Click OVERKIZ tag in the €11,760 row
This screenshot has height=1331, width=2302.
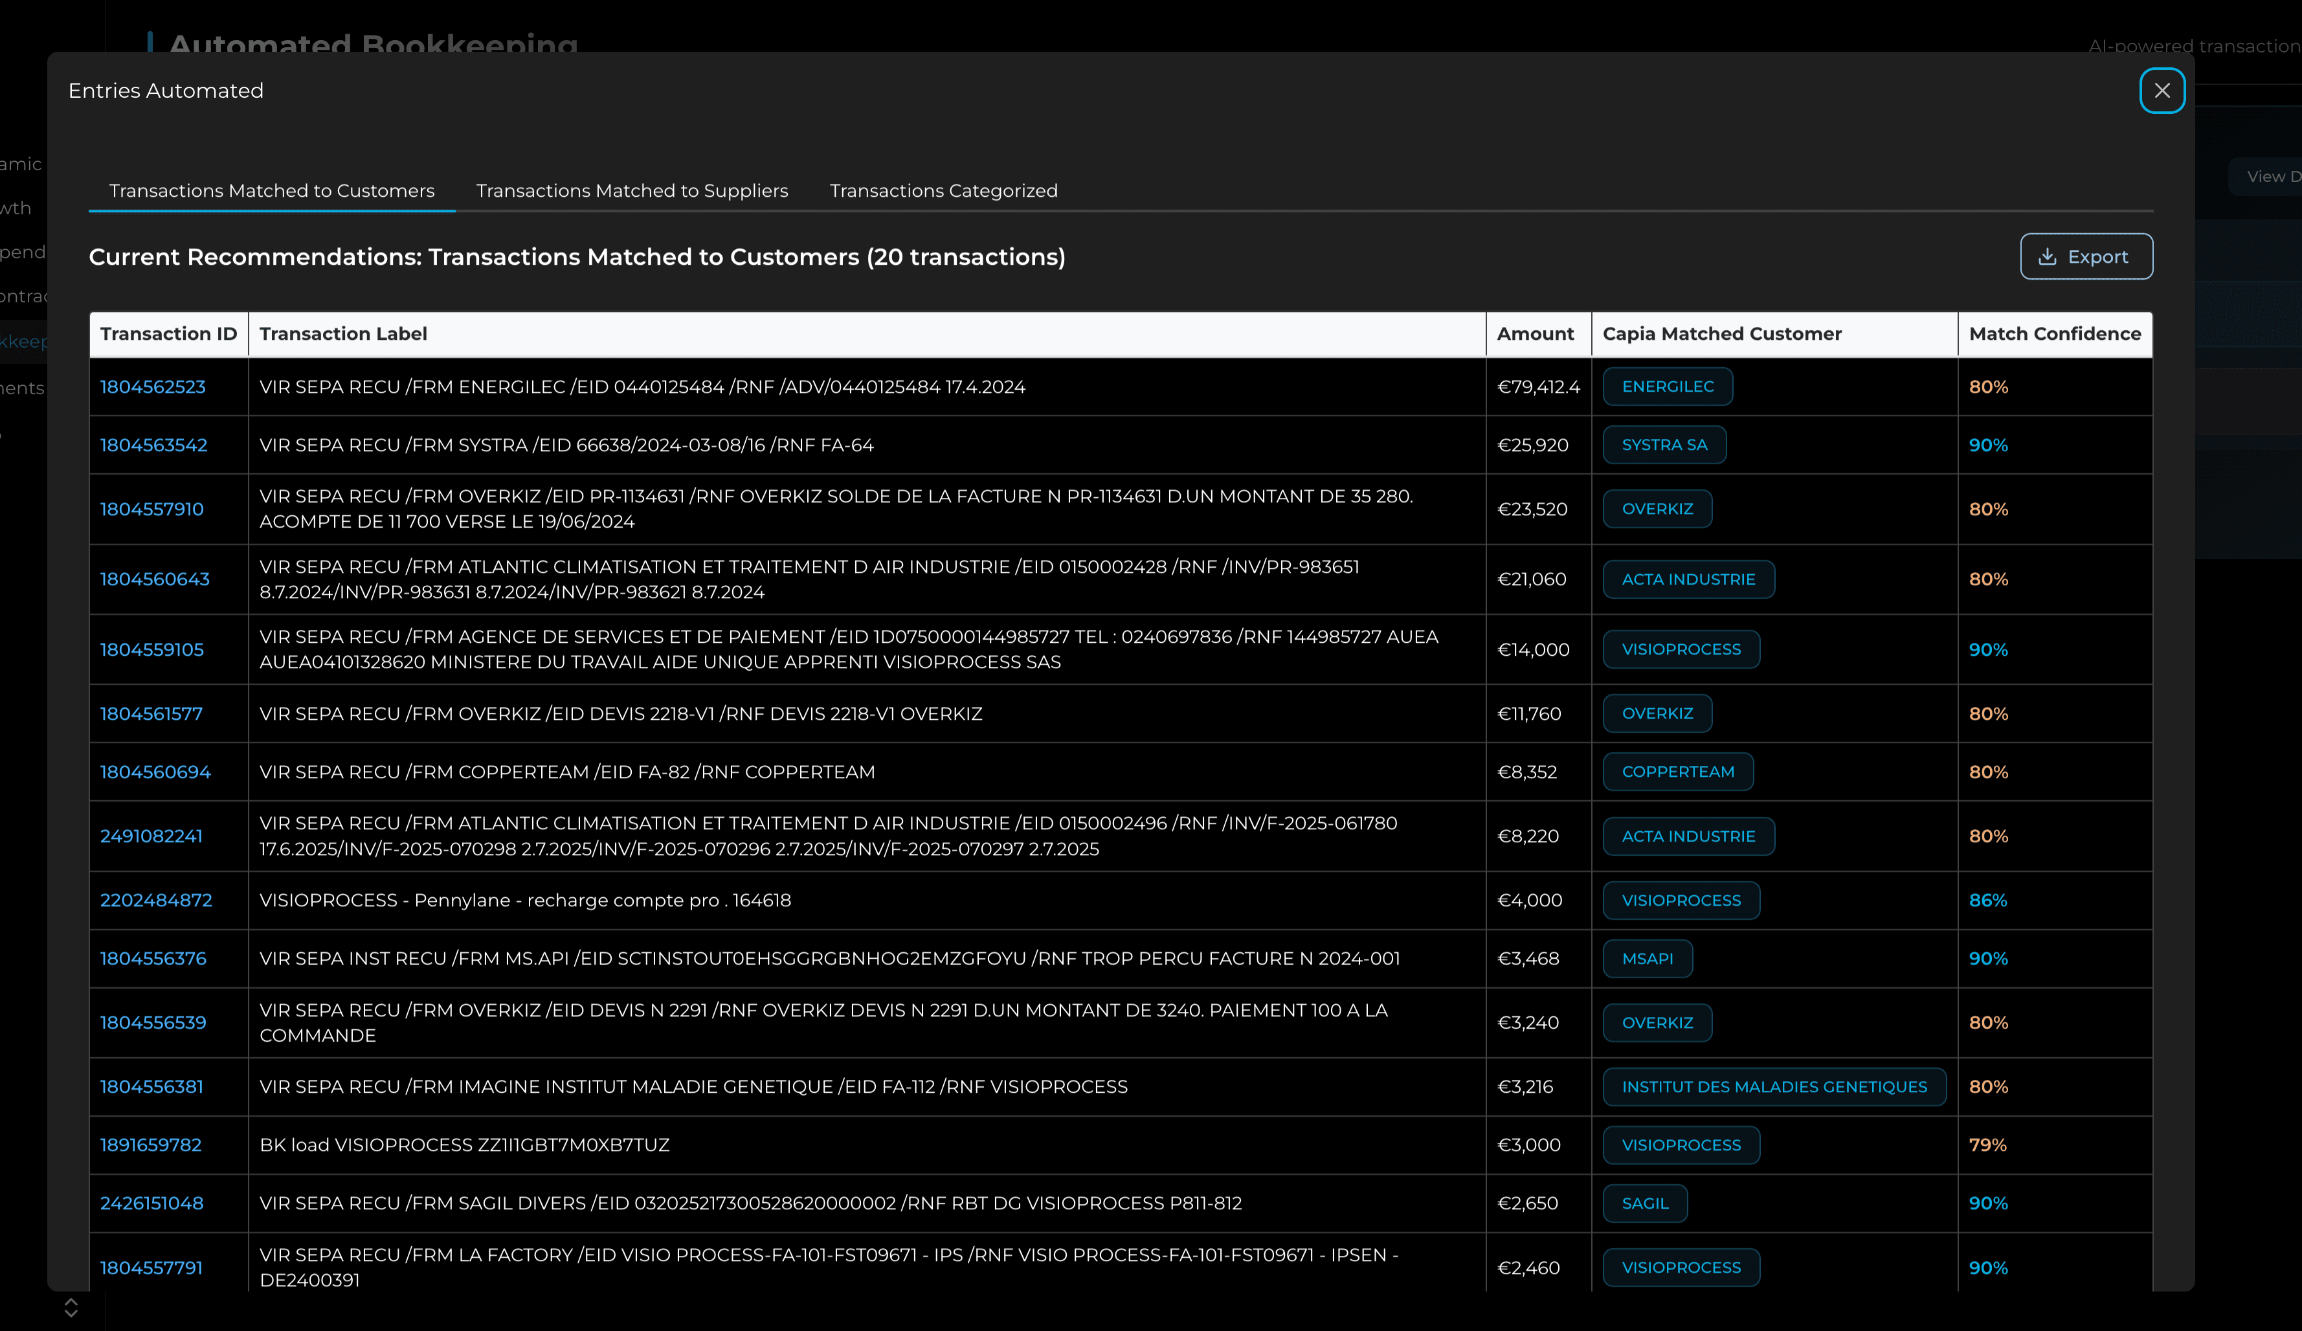point(1657,713)
